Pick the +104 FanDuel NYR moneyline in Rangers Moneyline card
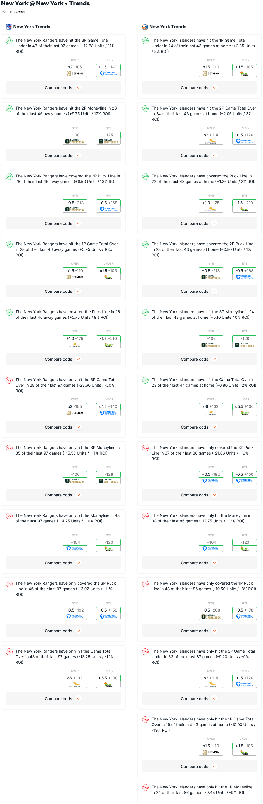The width and height of the screenshot is (263, 804). (x=75, y=545)
